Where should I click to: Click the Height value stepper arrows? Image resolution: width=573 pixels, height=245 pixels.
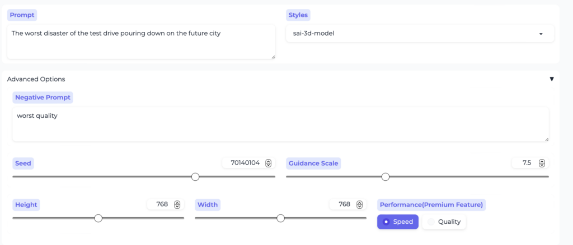click(177, 204)
